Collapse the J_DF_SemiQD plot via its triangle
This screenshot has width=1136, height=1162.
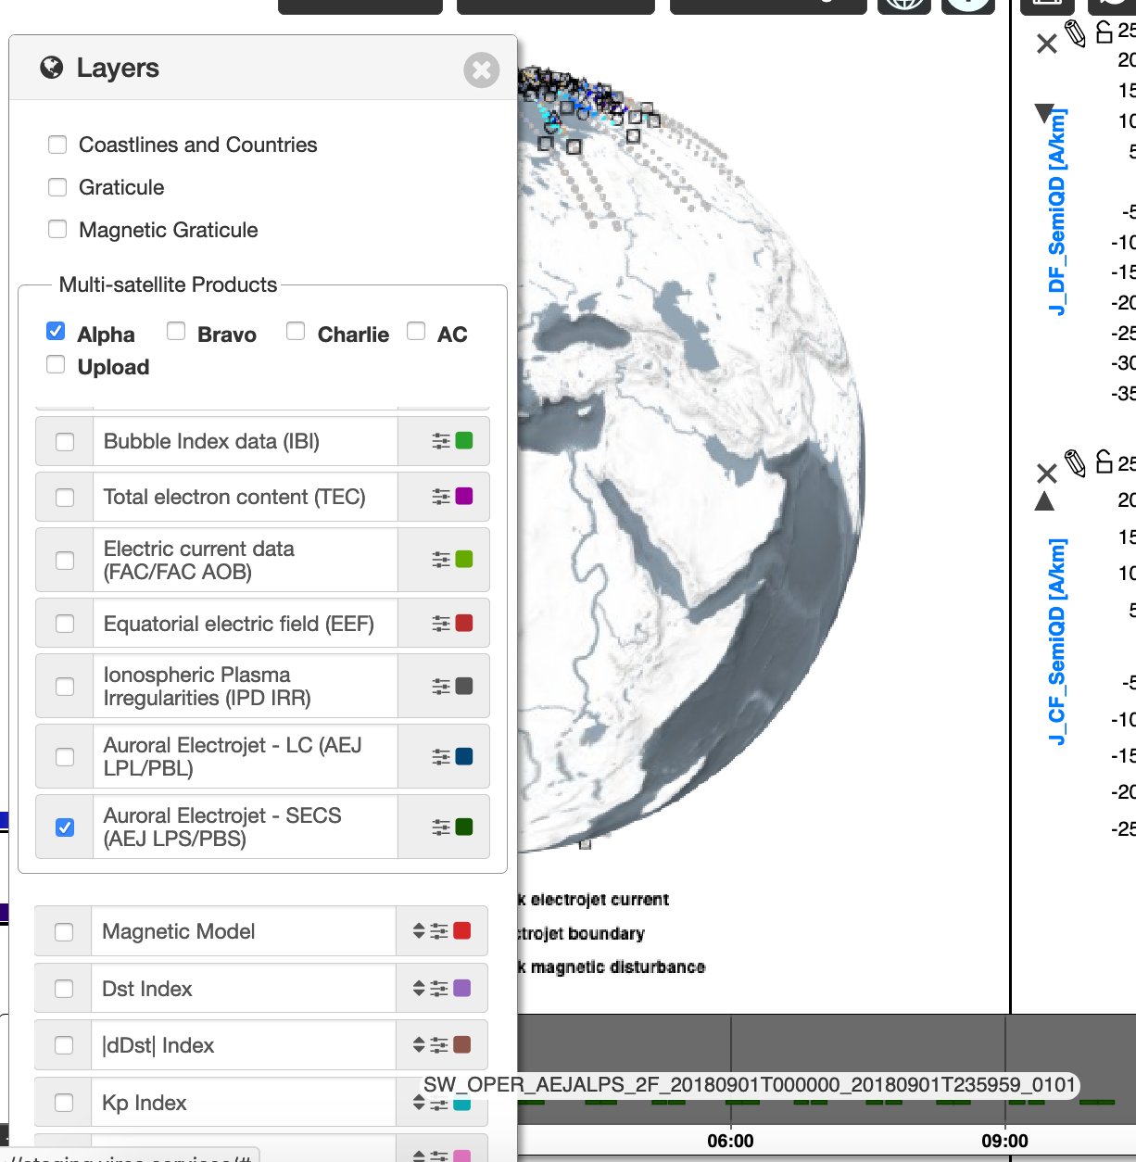point(1045,115)
